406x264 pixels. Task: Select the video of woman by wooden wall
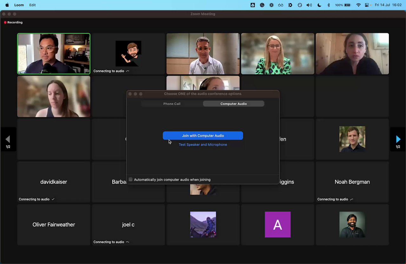tap(352, 54)
